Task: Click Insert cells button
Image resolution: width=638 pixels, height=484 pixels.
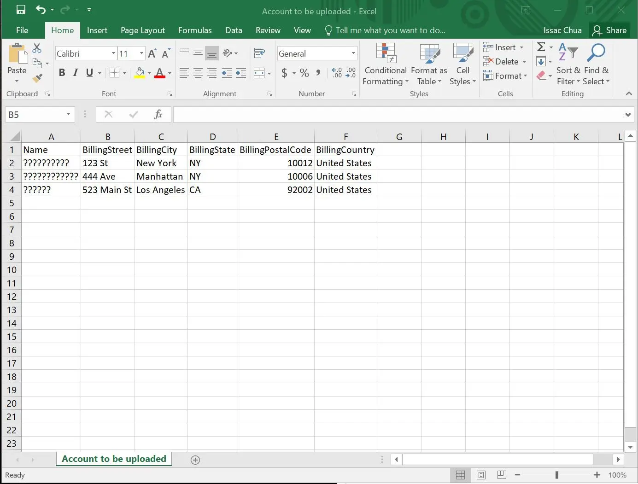Action: 503,47
